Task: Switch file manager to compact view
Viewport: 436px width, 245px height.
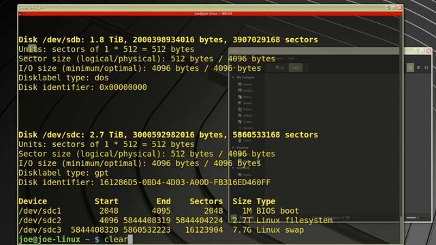Action: tap(426, 67)
